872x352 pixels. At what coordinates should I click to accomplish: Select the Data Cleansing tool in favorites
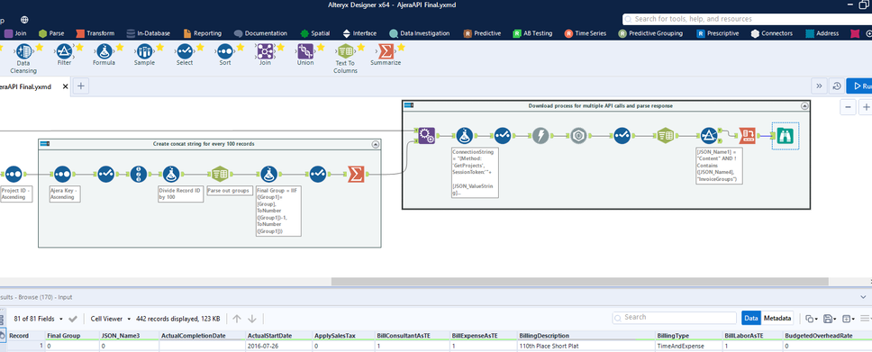tap(23, 51)
